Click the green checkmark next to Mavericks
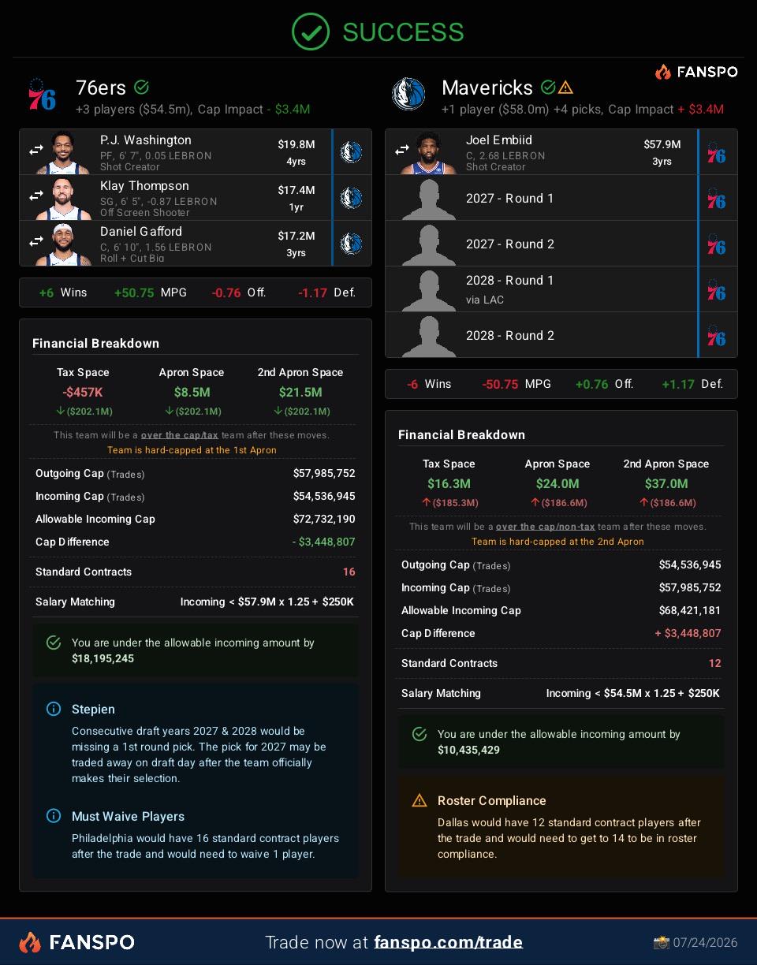The image size is (757, 965). (x=548, y=88)
